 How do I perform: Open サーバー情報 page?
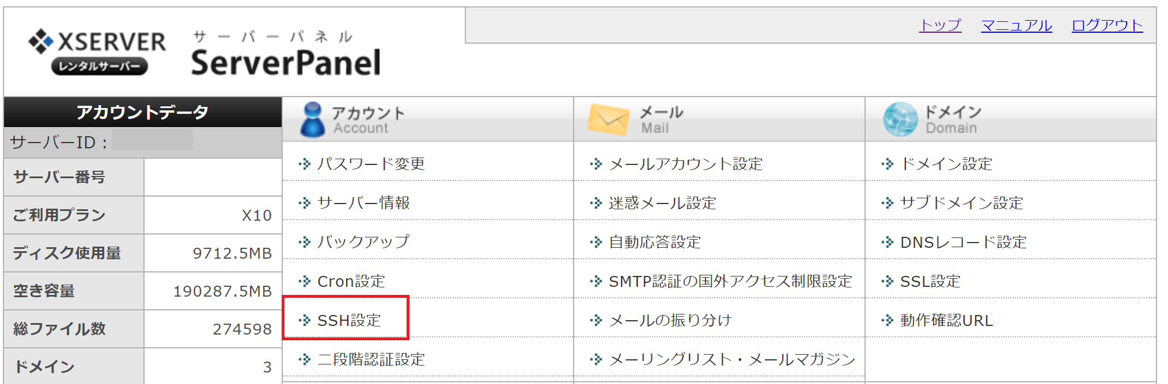click(x=363, y=203)
